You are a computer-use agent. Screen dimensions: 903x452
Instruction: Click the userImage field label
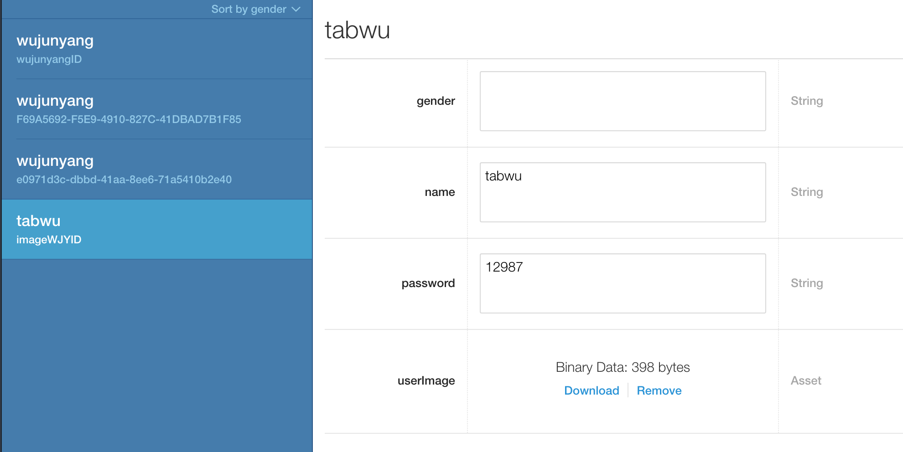426,380
